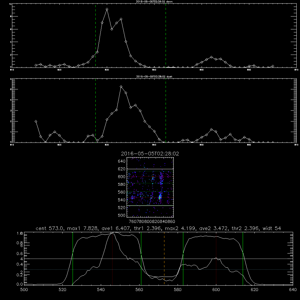Click the last diamond marker of dawn curve
300x300 pixels.
tap(273, 66)
